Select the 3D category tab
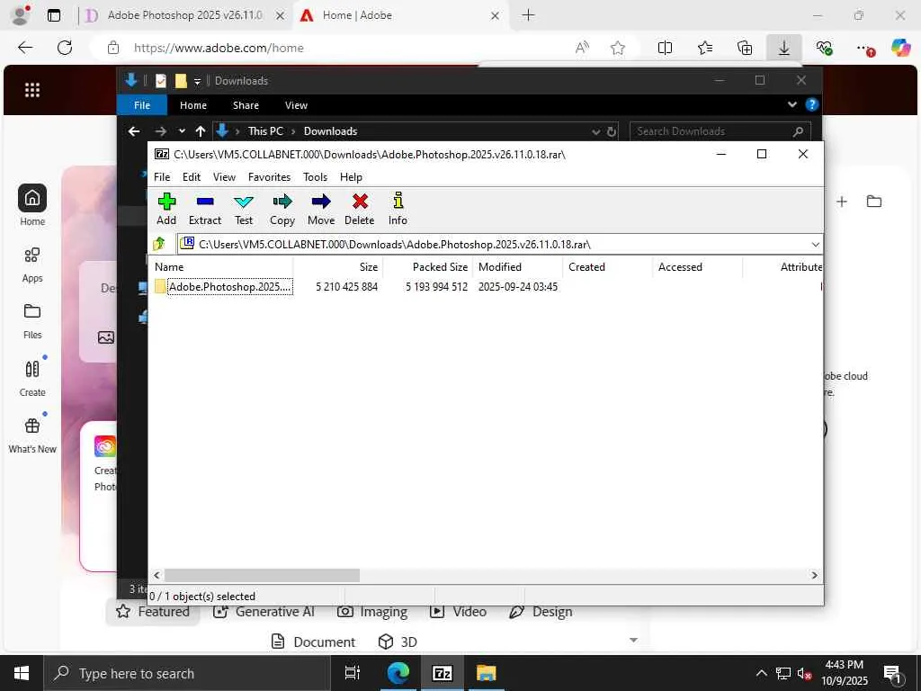921x691 pixels. (x=398, y=642)
